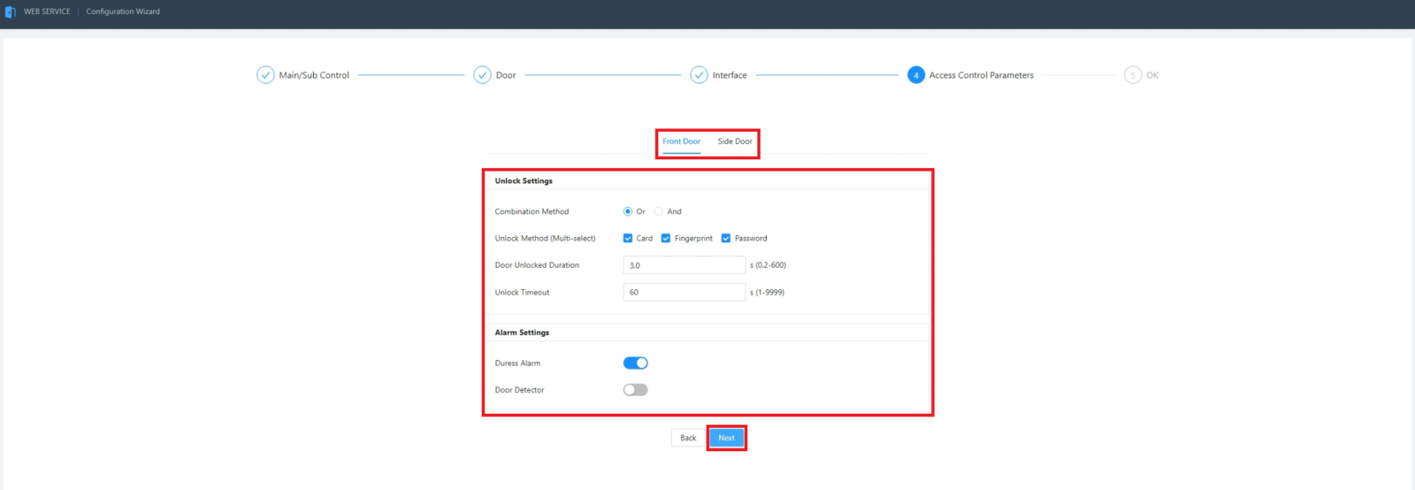This screenshot has width=1415, height=490.
Task: Uncheck the Password unlock method
Action: pyautogui.click(x=726, y=238)
